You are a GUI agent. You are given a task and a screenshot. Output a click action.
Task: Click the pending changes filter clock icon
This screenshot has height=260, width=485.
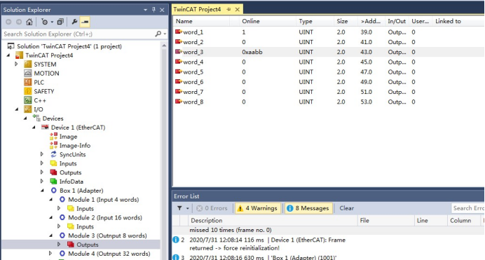pyautogui.click(x=45, y=22)
